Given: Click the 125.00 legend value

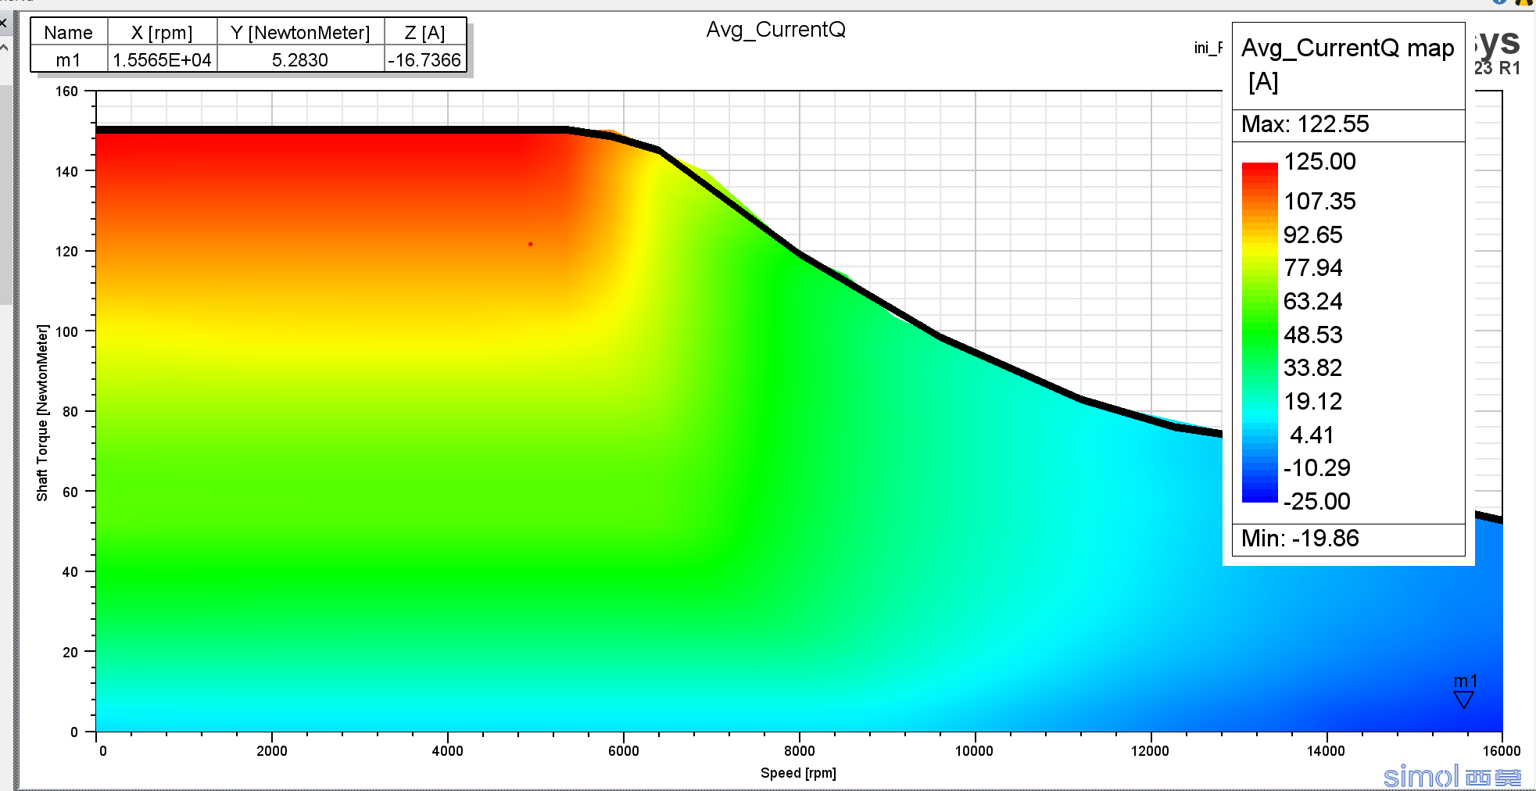Looking at the screenshot, I should [1319, 162].
